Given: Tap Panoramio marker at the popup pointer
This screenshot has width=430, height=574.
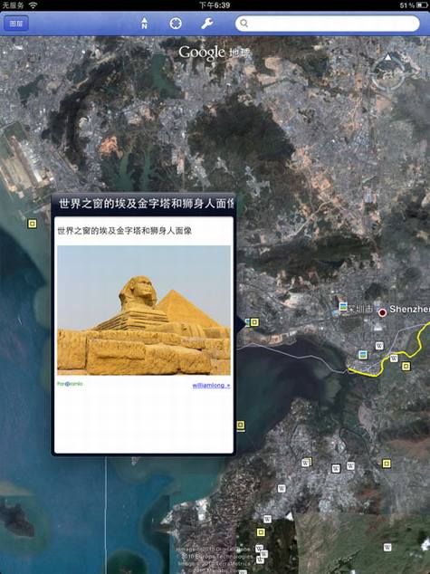Looking at the screenshot, I should (x=254, y=322).
